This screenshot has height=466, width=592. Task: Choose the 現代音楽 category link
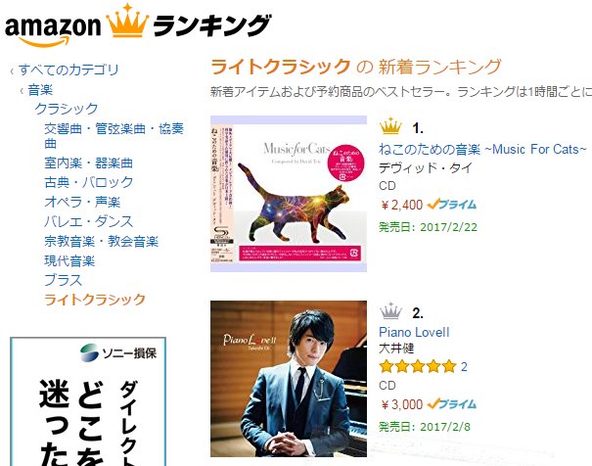point(69,260)
